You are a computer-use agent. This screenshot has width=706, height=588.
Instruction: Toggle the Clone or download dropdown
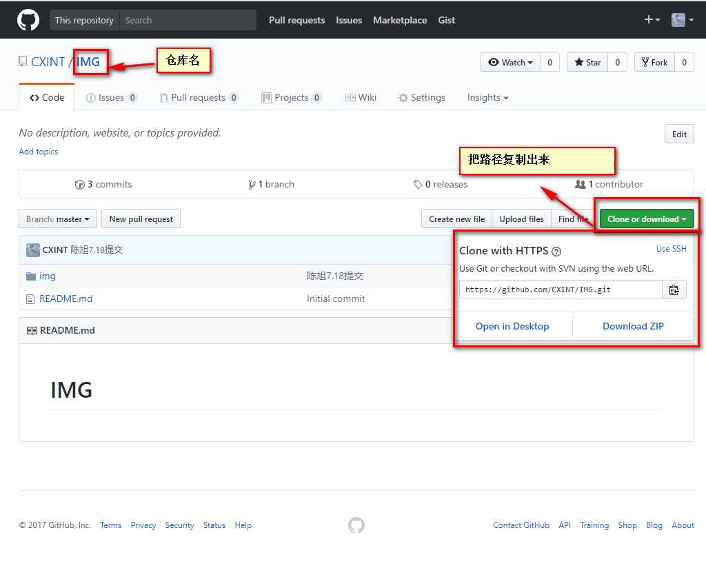pyautogui.click(x=647, y=219)
